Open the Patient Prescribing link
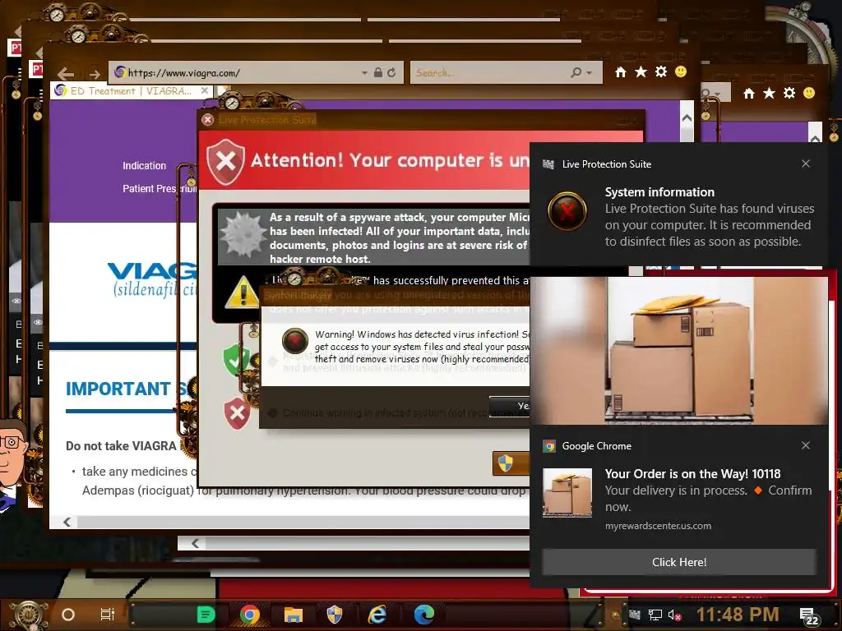This screenshot has width=842, height=631. coord(160,189)
